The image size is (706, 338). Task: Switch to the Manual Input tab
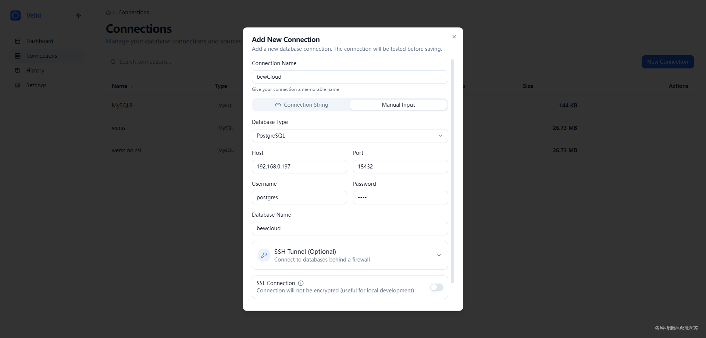399,105
